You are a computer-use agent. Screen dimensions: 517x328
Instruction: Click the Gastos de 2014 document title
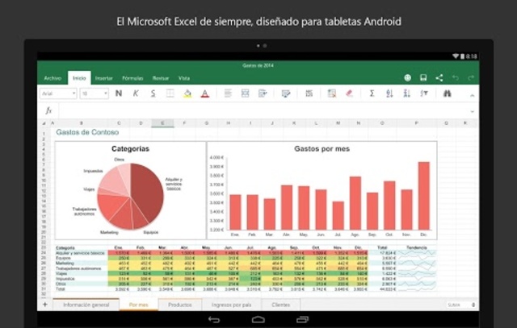click(x=258, y=65)
